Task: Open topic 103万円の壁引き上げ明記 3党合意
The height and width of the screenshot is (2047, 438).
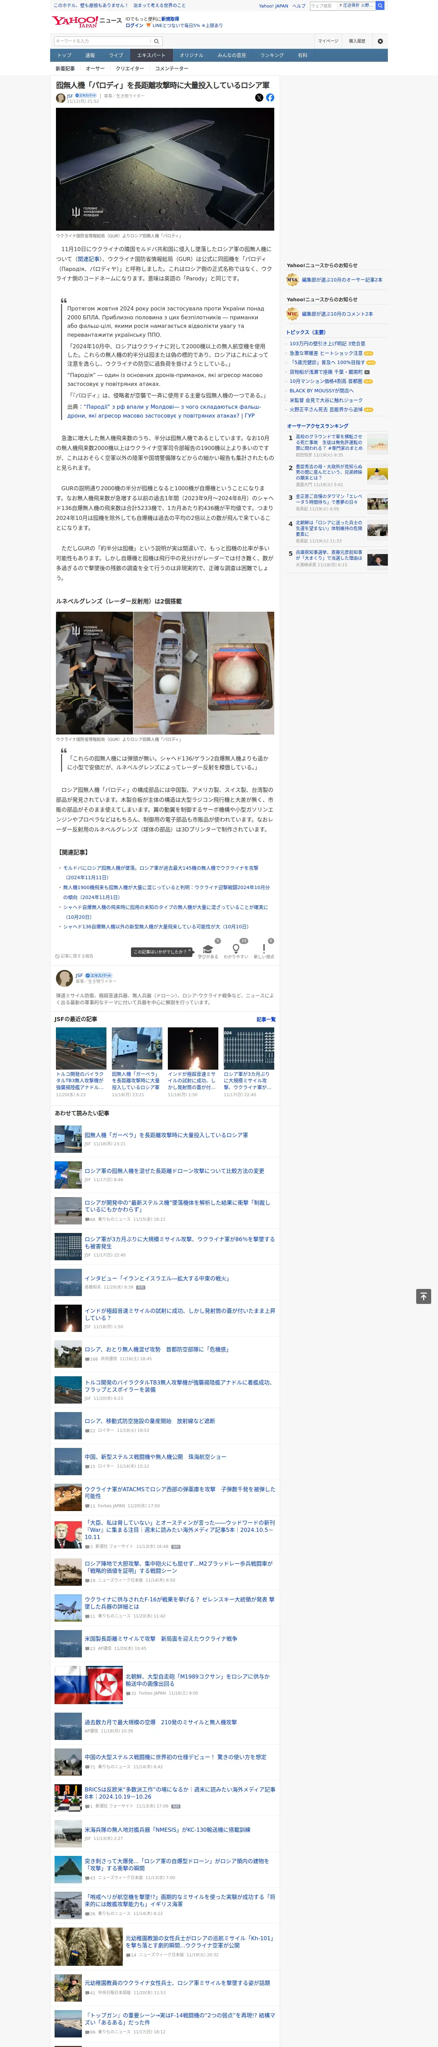Action: [327, 344]
